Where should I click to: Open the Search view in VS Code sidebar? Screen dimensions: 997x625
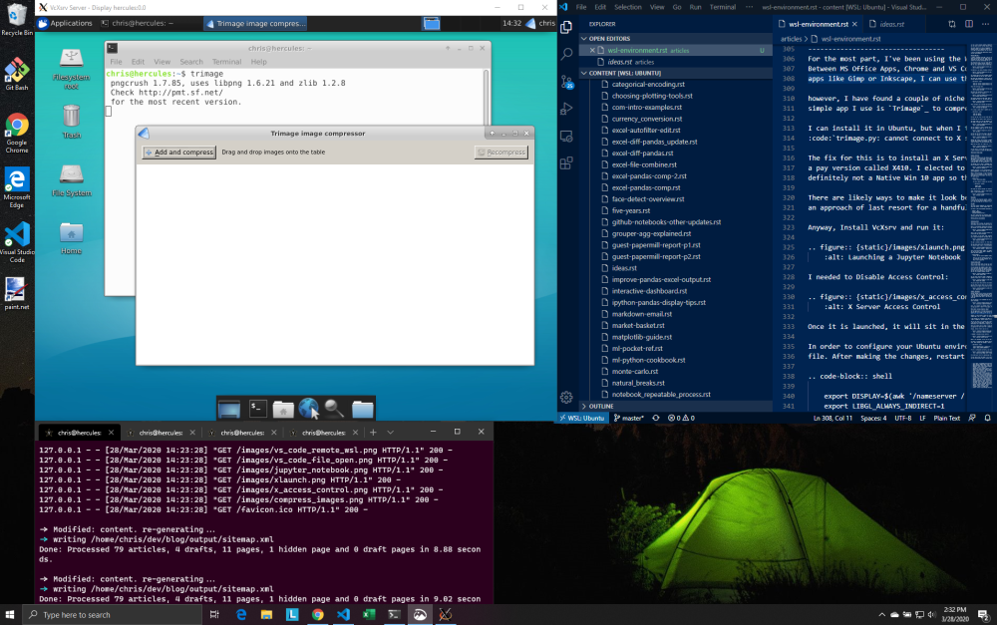[x=567, y=55]
